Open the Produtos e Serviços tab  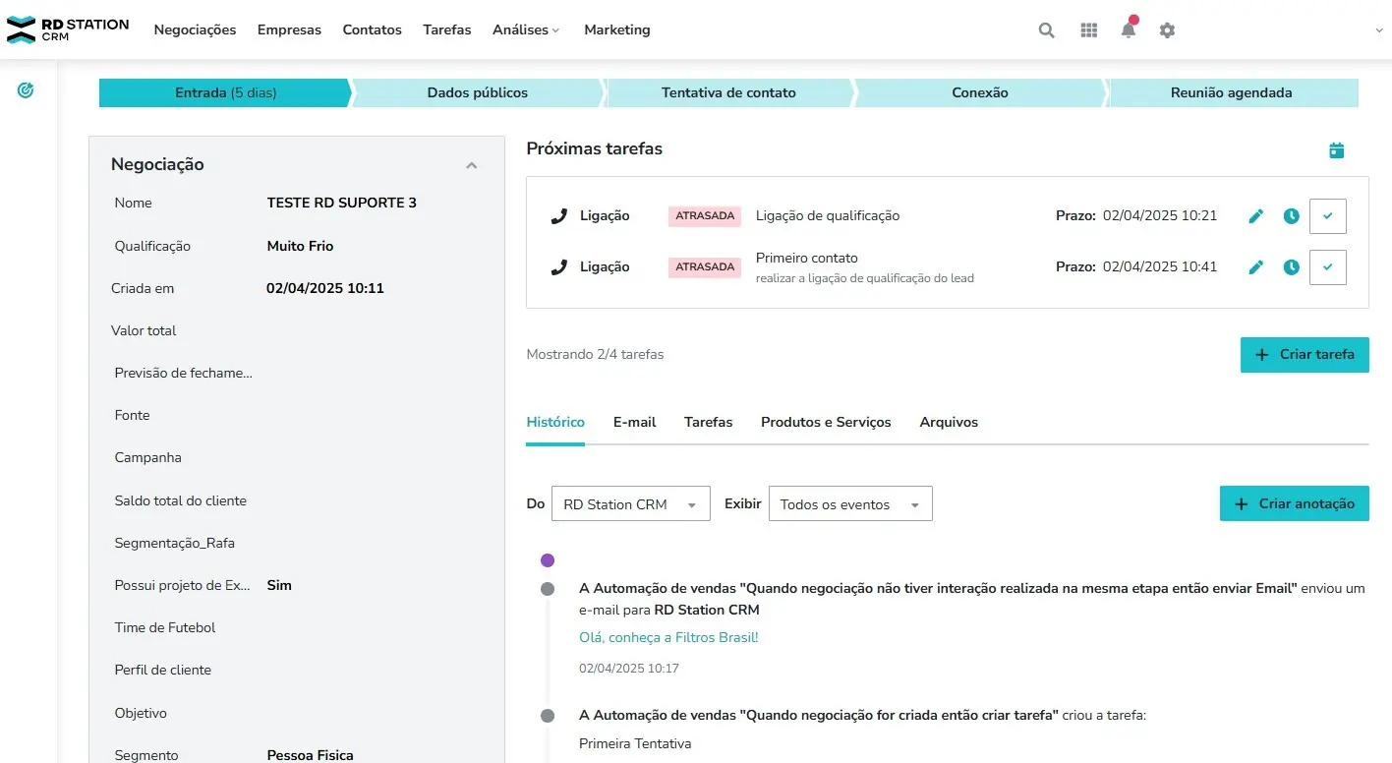826,422
